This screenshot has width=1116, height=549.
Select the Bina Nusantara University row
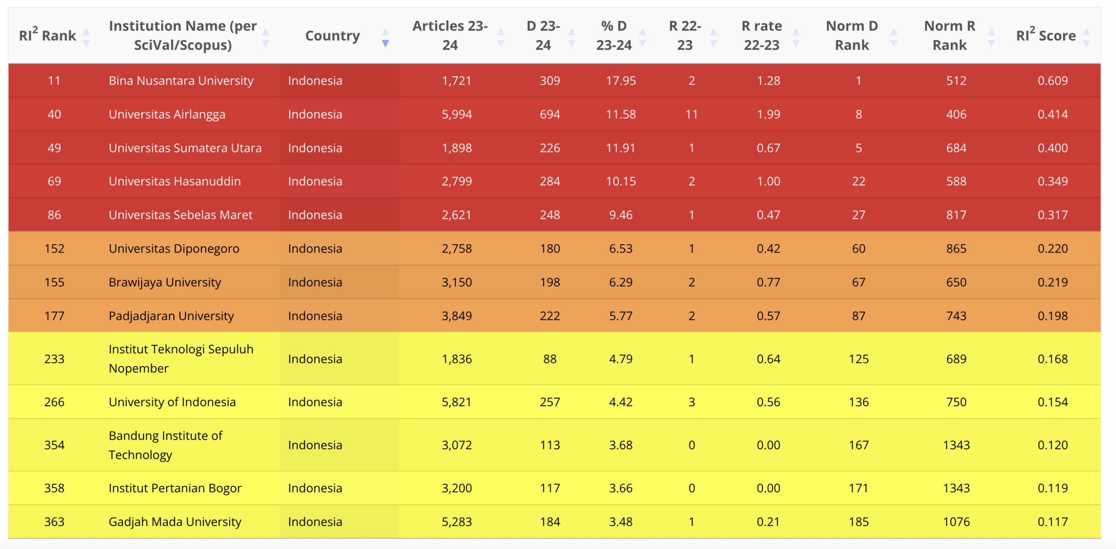coord(555,81)
